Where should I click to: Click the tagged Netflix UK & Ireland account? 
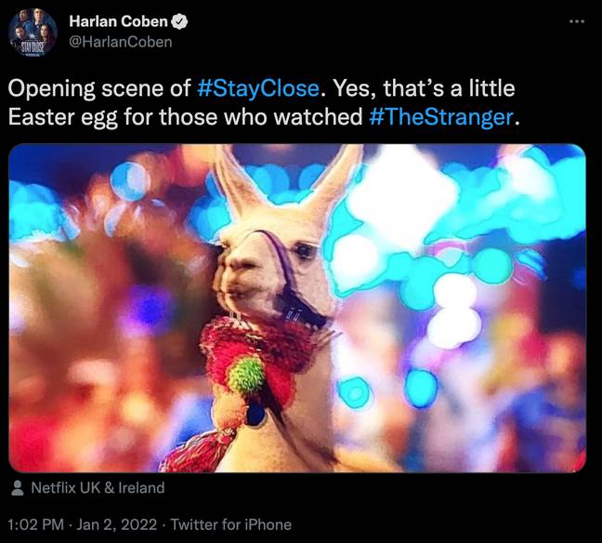pos(98,487)
